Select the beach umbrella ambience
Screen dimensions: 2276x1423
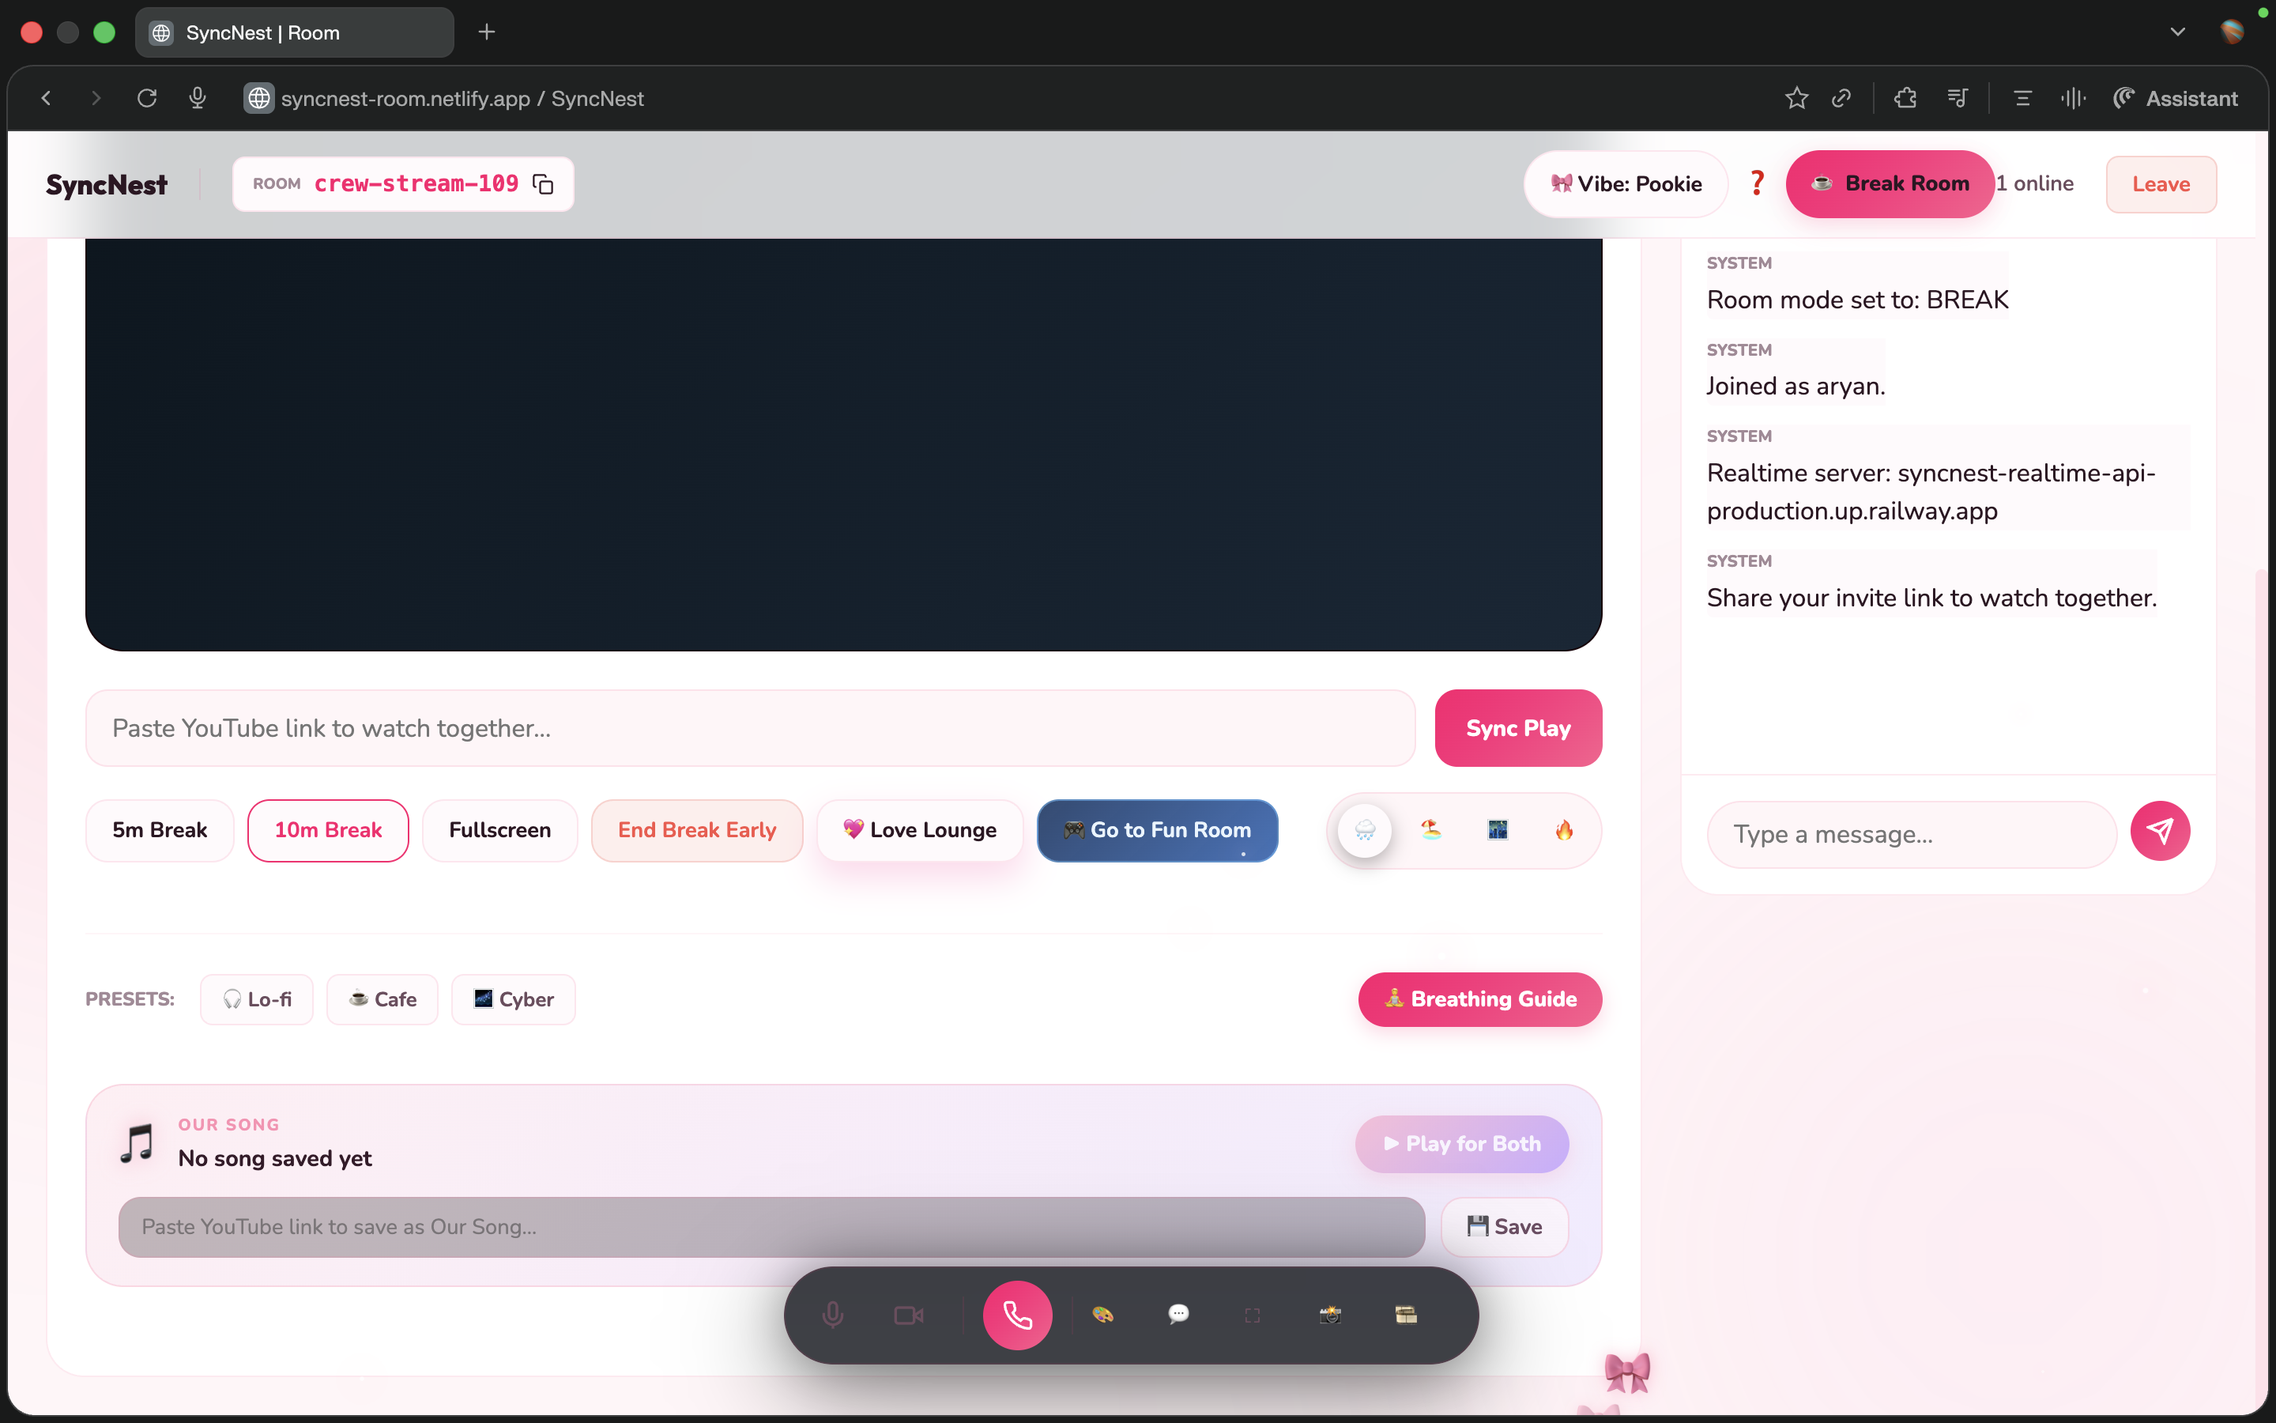(1430, 830)
